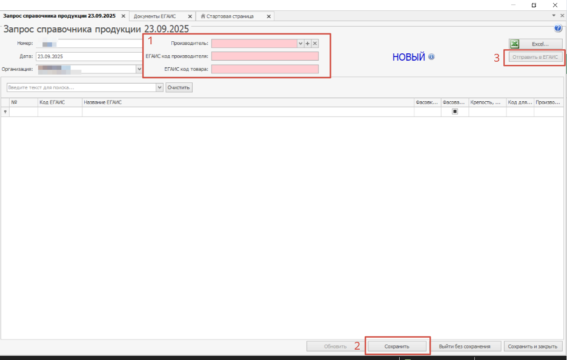Sort by the № column header
567x360 pixels.
[x=24, y=102]
